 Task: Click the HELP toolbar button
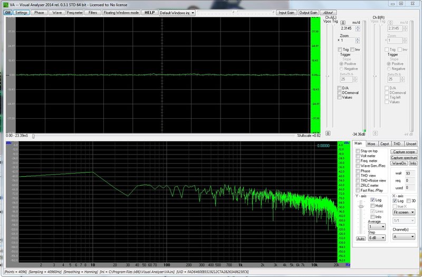149,12
